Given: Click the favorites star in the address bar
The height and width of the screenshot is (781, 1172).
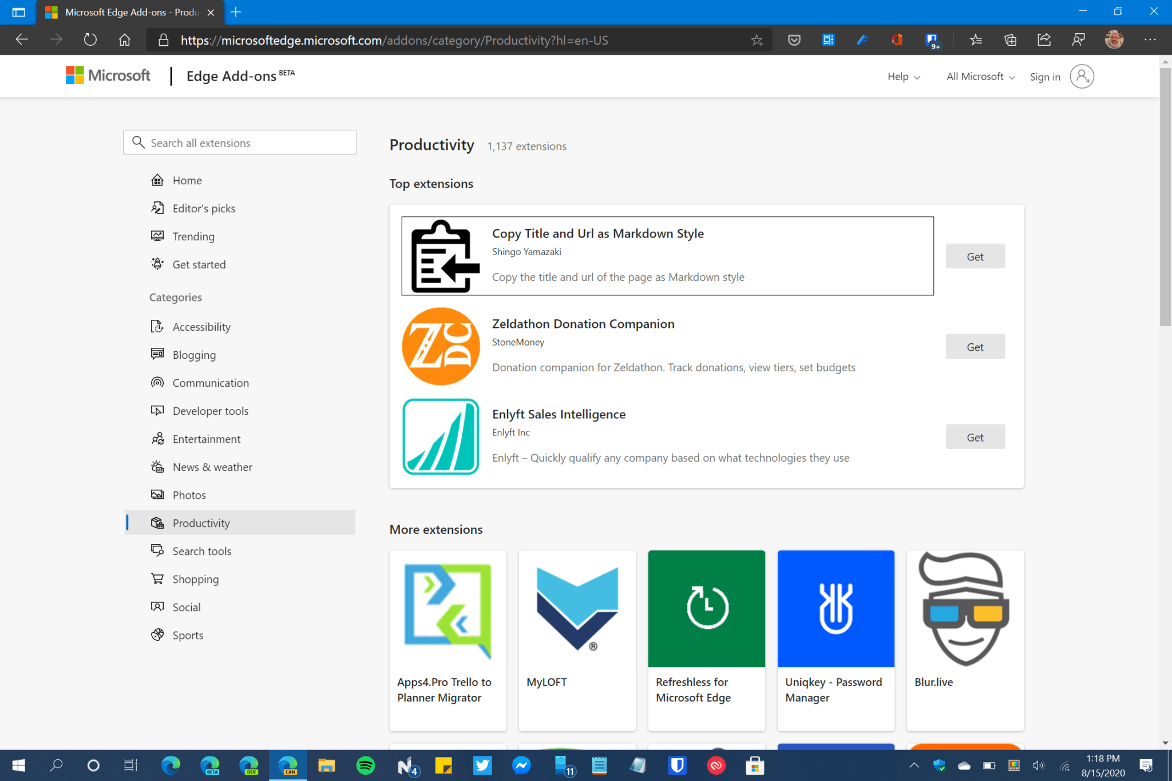Looking at the screenshot, I should (757, 40).
